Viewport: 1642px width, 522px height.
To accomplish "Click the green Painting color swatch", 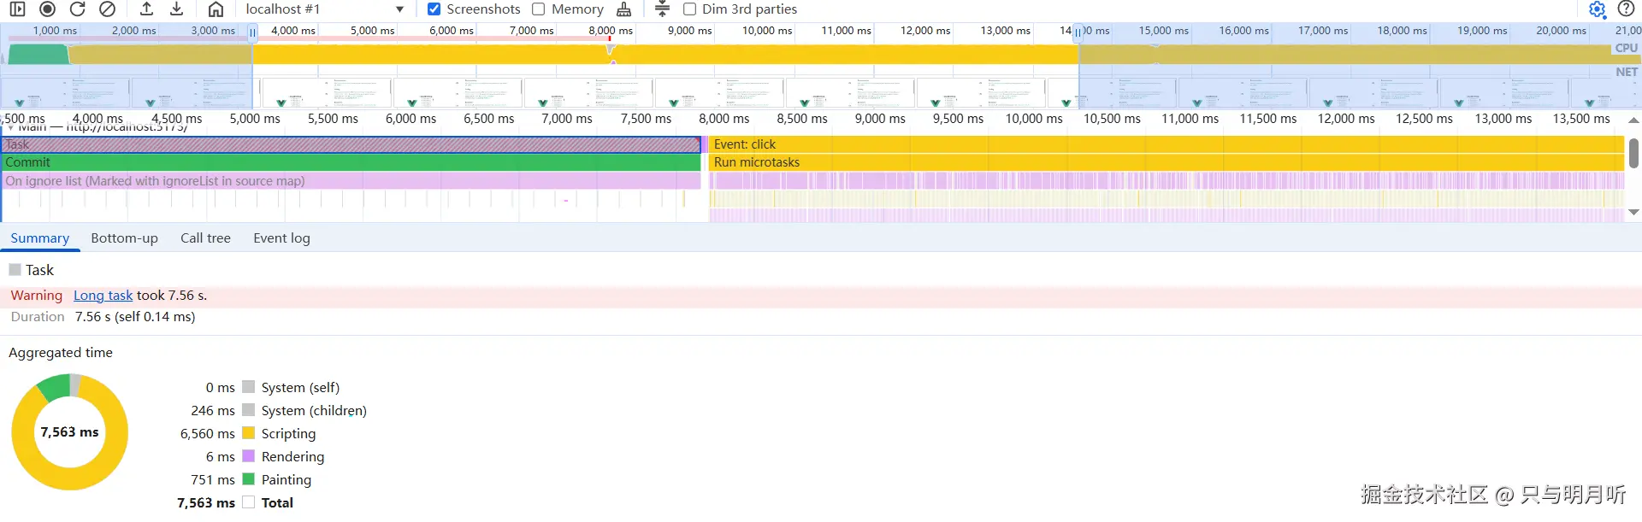I will tap(249, 479).
